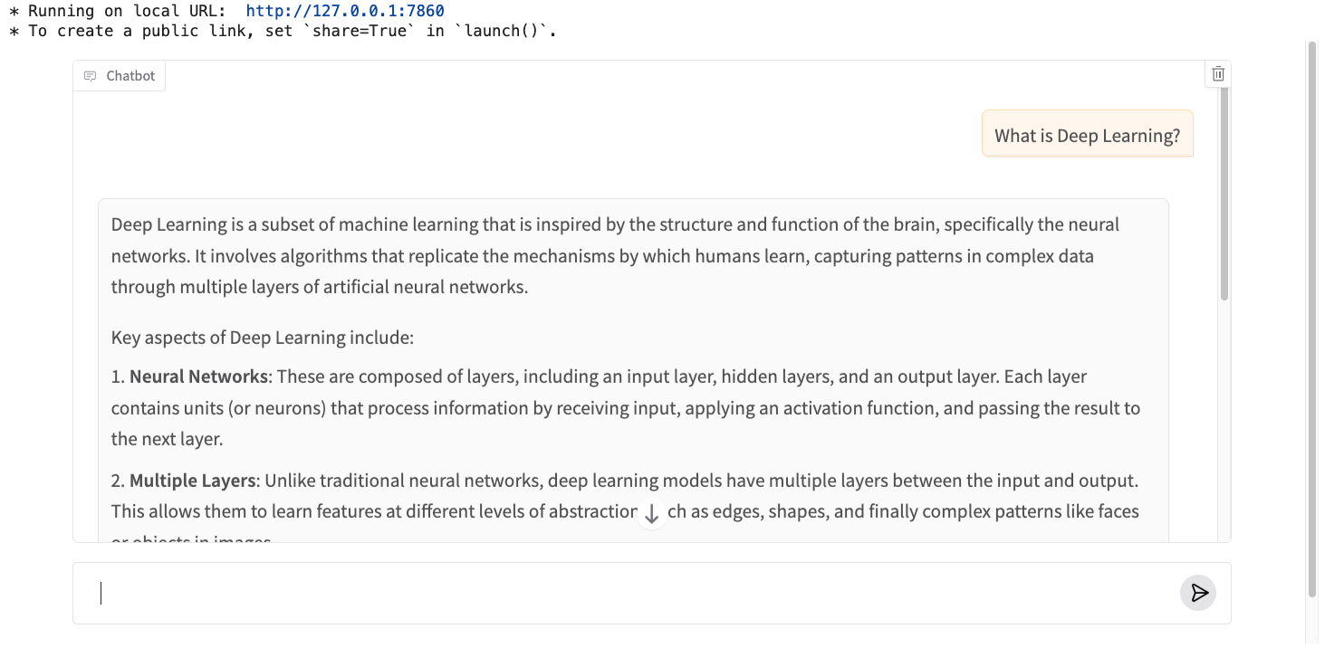Open the local URL http://127.0.0.1:7860
The width and height of the screenshot is (1344, 667).
(345, 11)
